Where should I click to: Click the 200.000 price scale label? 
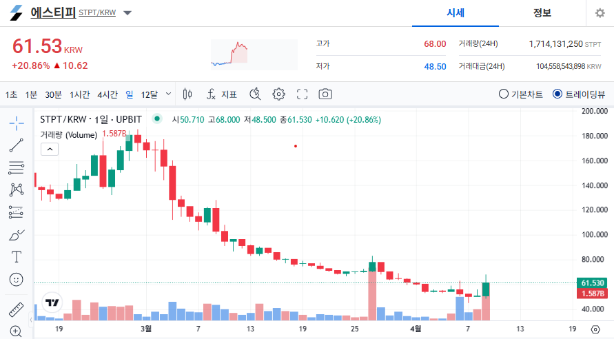point(595,111)
